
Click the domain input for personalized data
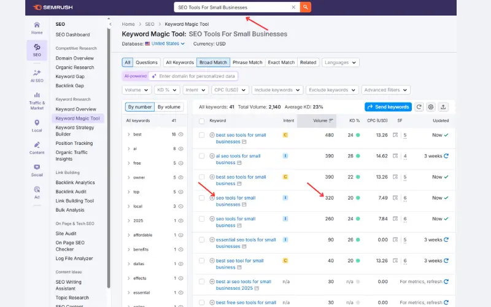coord(191,76)
